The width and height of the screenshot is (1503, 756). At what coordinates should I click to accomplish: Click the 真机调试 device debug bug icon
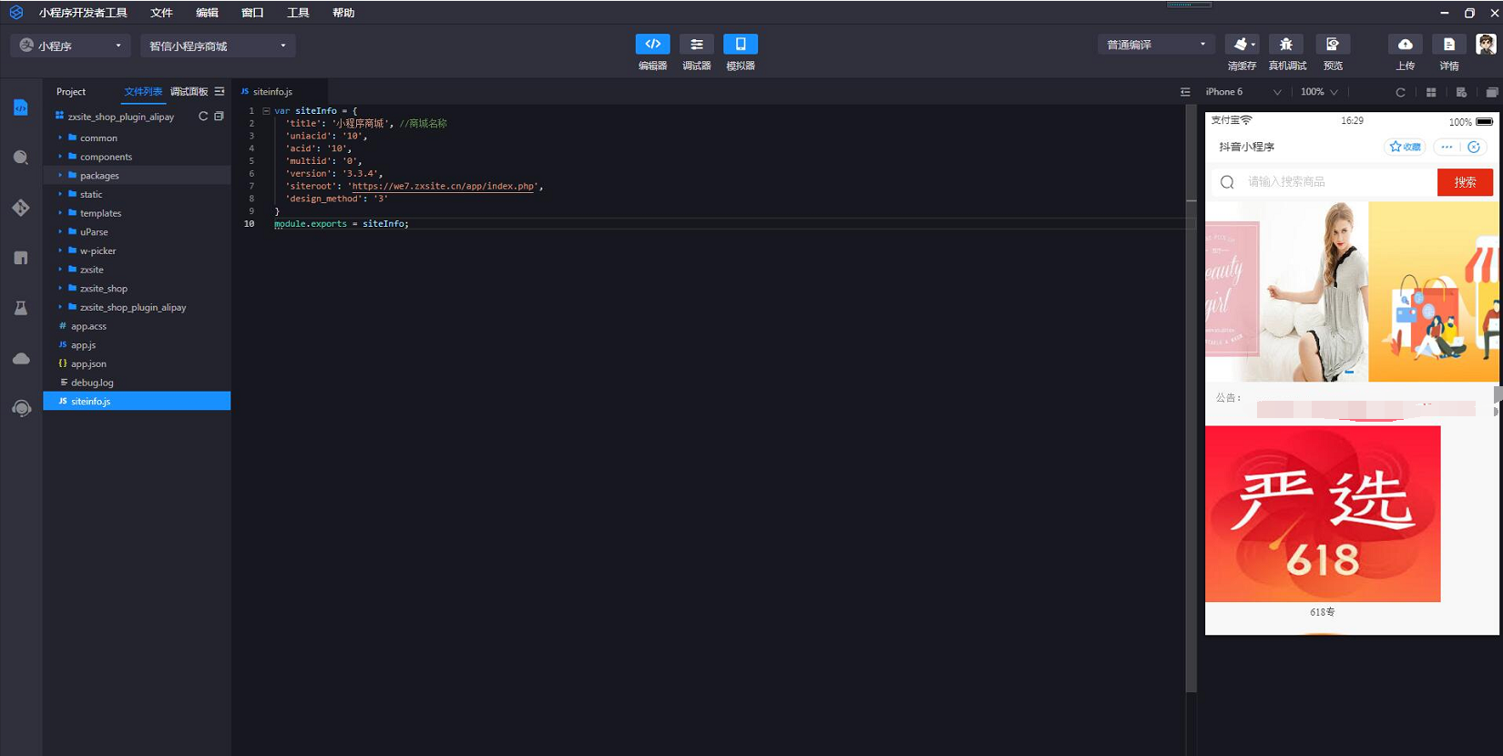(x=1286, y=44)
